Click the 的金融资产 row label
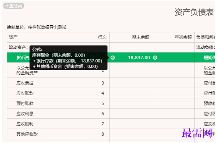218x143 pixels. [x=27, y=73]
